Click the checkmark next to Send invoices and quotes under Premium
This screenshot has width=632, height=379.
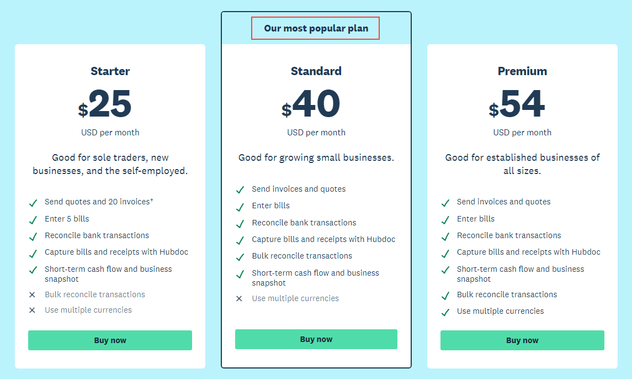click(445, 202)
